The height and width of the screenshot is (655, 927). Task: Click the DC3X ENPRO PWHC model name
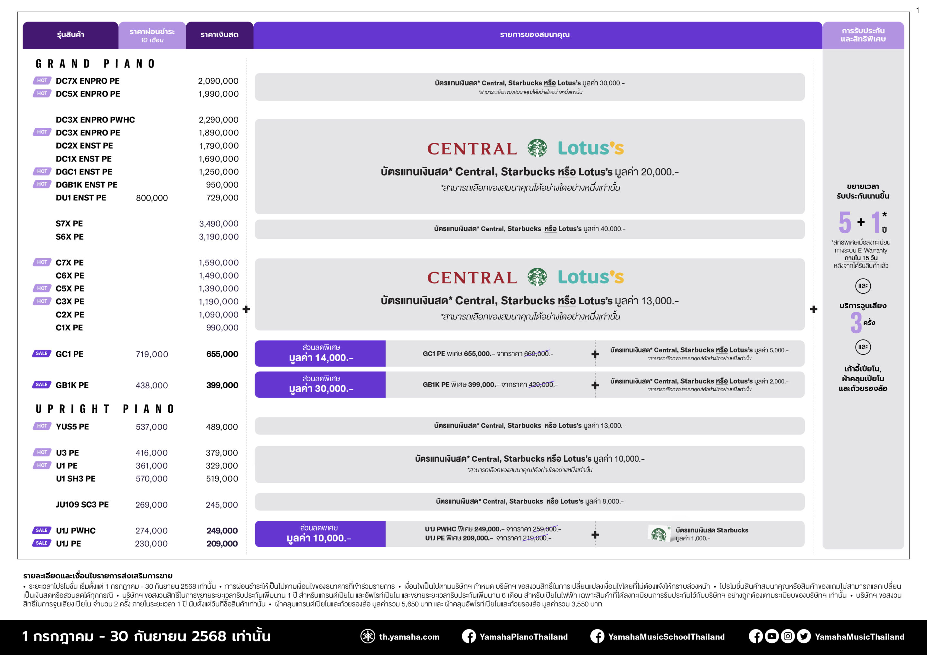point(95,120)
